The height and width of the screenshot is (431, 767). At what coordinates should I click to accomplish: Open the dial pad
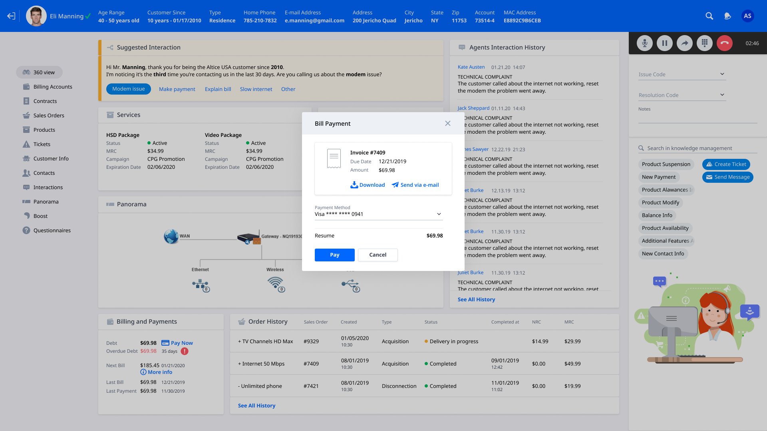(x=704, y=43)
